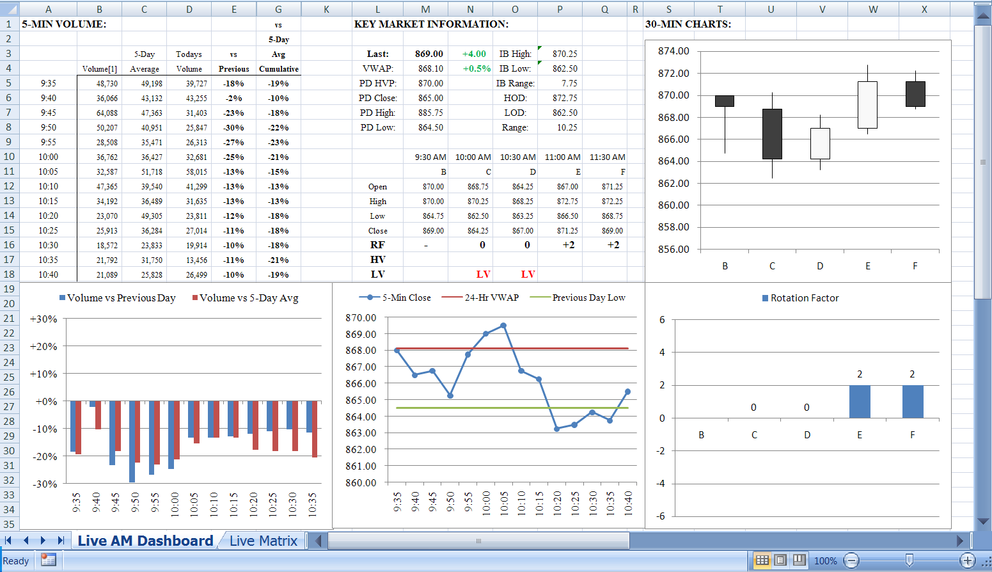This screenshot has height=572, width=992.
Task: Go to the next sheet tab
Action: tap(43, 541)
